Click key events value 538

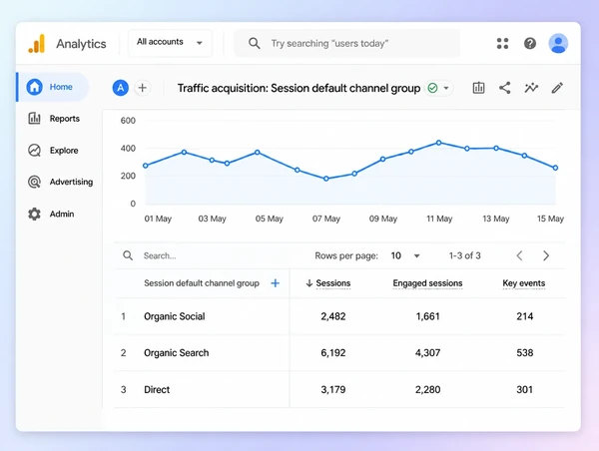coord(524,353)
